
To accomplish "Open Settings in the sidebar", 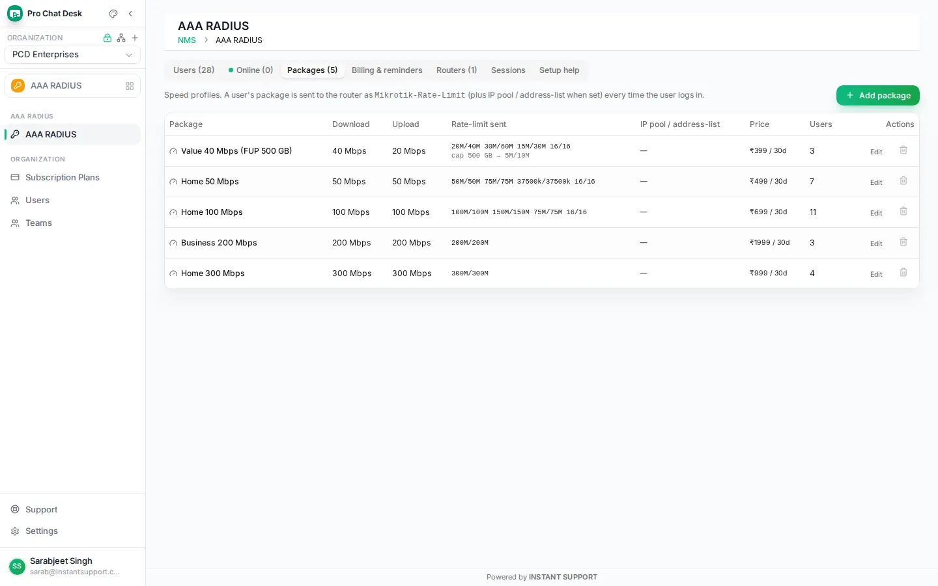I will point(72,531).
